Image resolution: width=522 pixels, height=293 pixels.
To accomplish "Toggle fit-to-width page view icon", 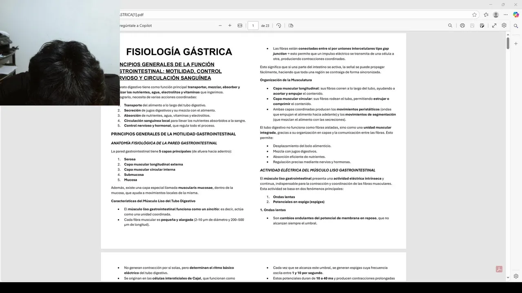I will 240,25.
